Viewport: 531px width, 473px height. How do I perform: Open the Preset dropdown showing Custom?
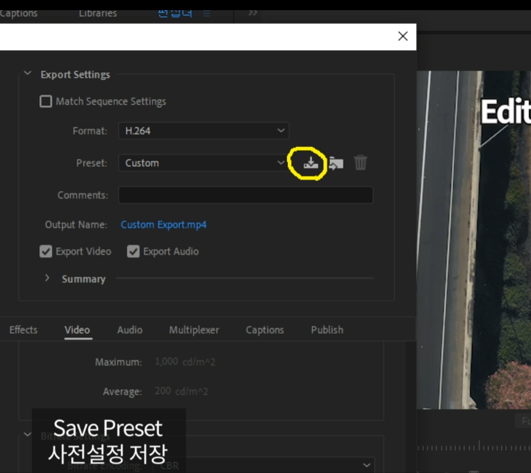pyautogui.click(x=203, y=163)
